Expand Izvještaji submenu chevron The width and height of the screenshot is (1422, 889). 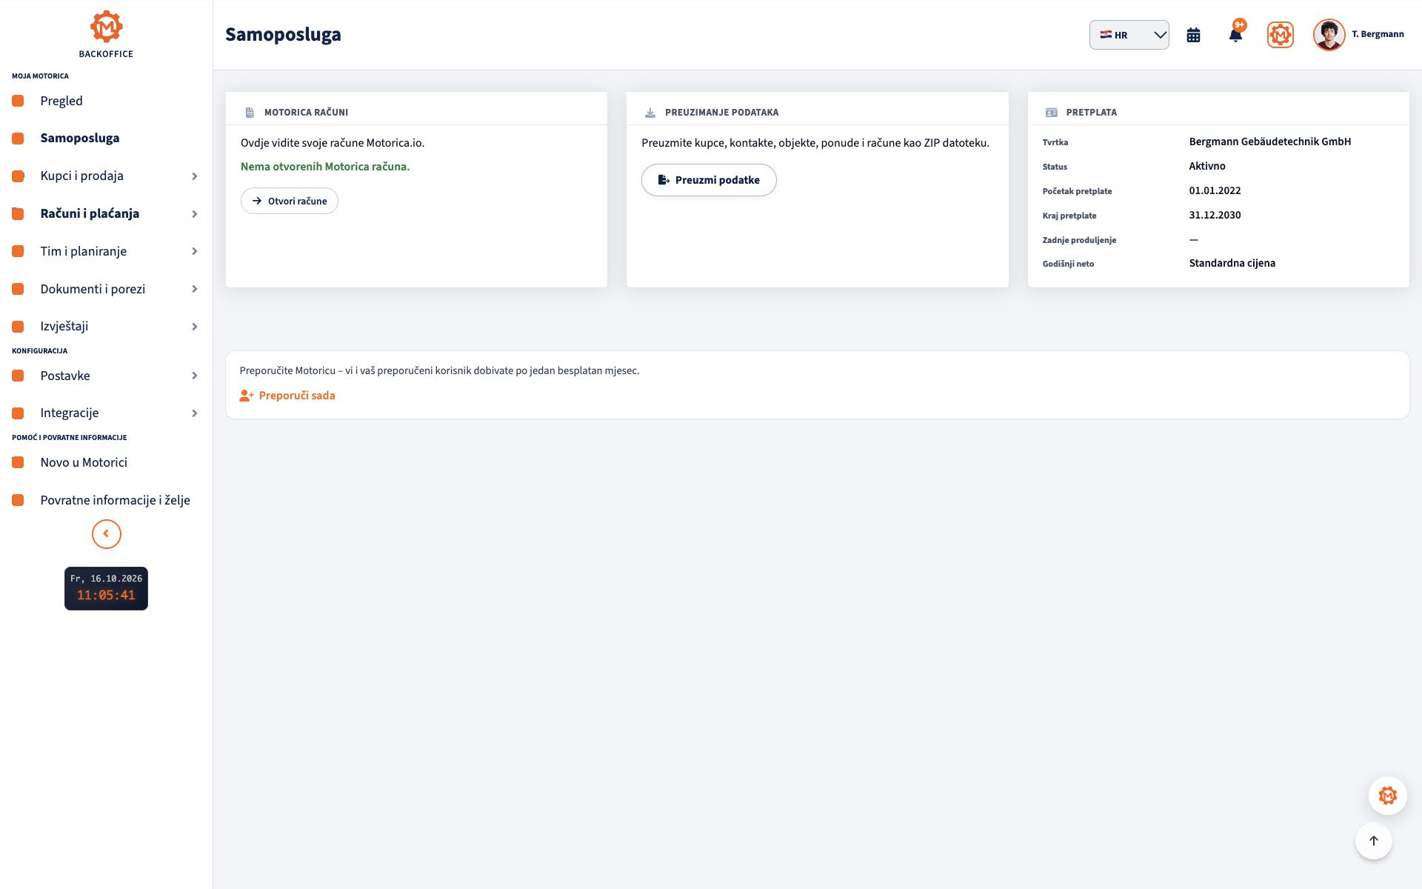tap(195, 327)
